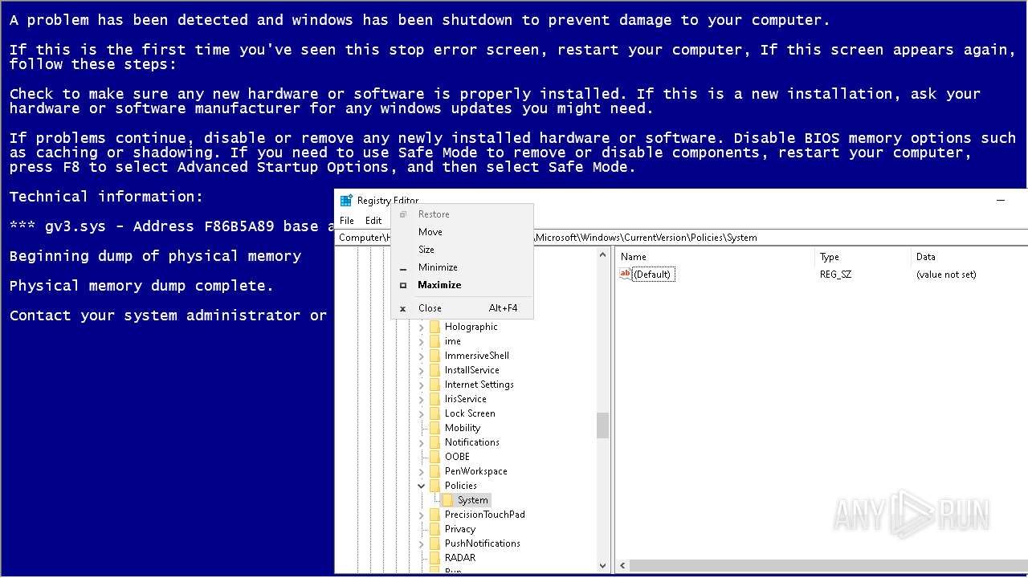Minimize the Registry Editor window
This screenshot has width=1028, height=578.
[x=1001, y=201]
